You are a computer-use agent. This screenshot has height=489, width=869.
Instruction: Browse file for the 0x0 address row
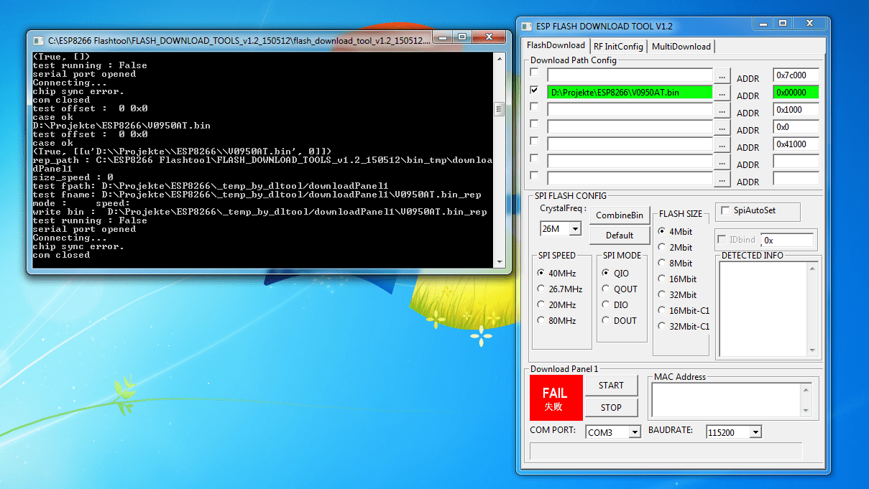coord(722,126)
